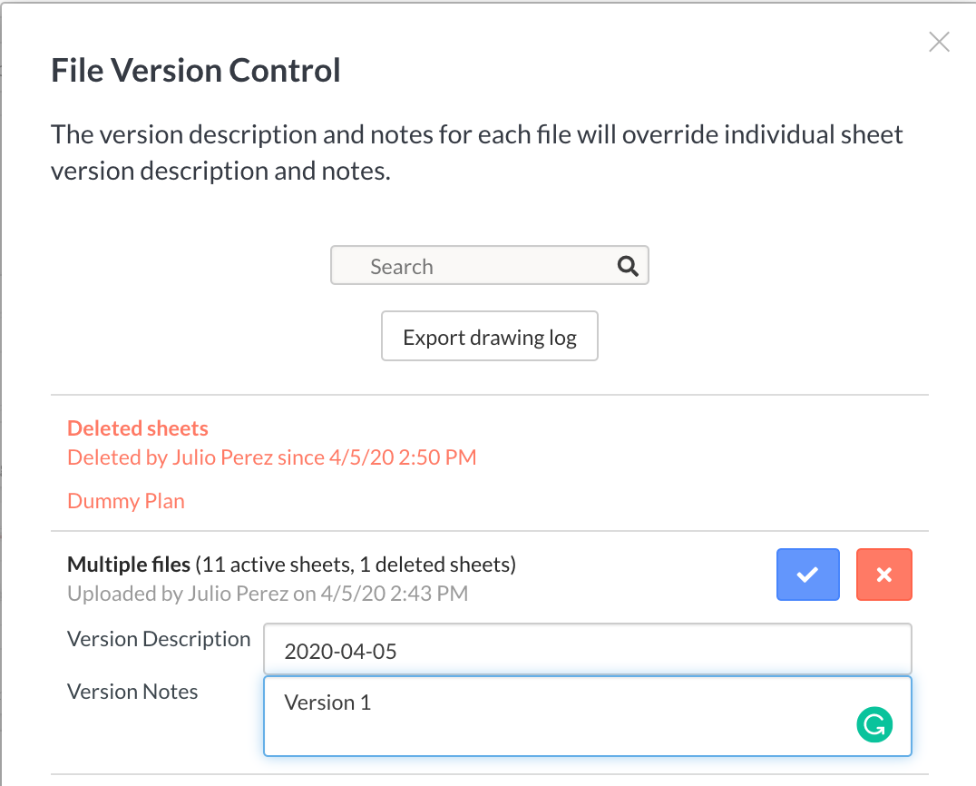Click the Version Notes label

click(132, 692)
